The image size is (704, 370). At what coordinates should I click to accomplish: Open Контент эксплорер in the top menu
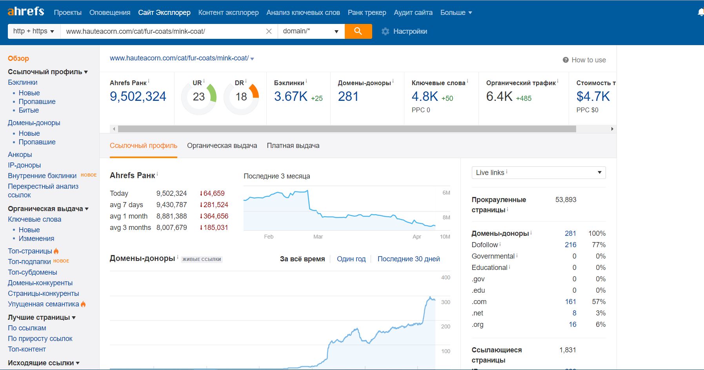pyautogui.click(x=229, y=13)
